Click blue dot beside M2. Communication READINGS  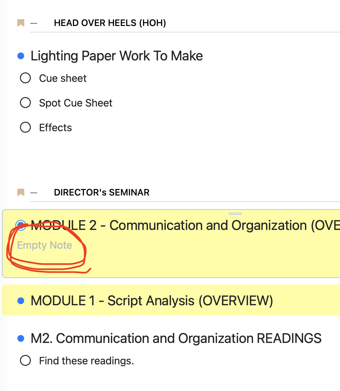[21, 339]
